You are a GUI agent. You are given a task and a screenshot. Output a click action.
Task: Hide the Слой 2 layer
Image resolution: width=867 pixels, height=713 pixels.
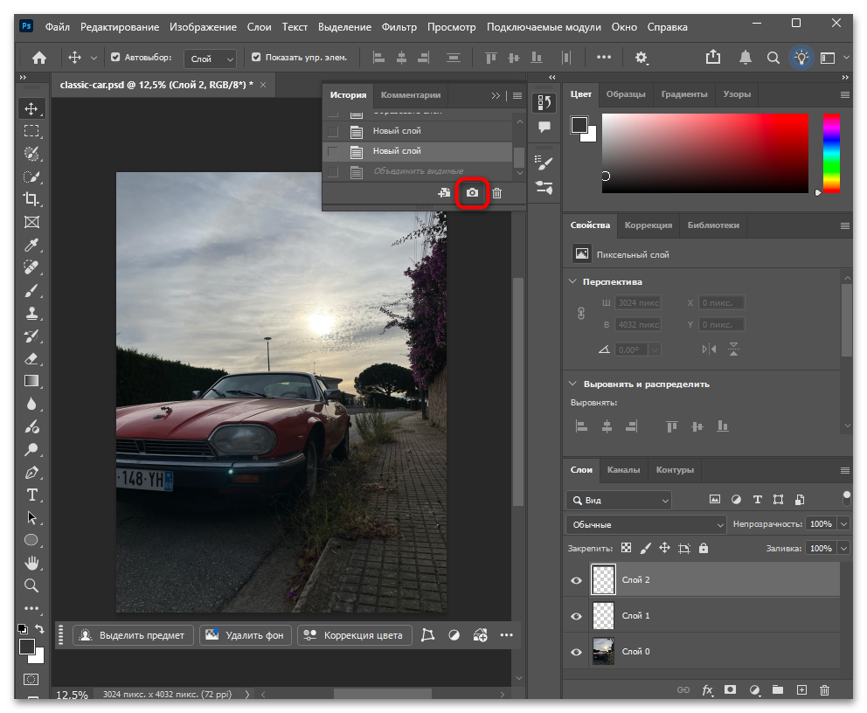(x=576, y=580)
